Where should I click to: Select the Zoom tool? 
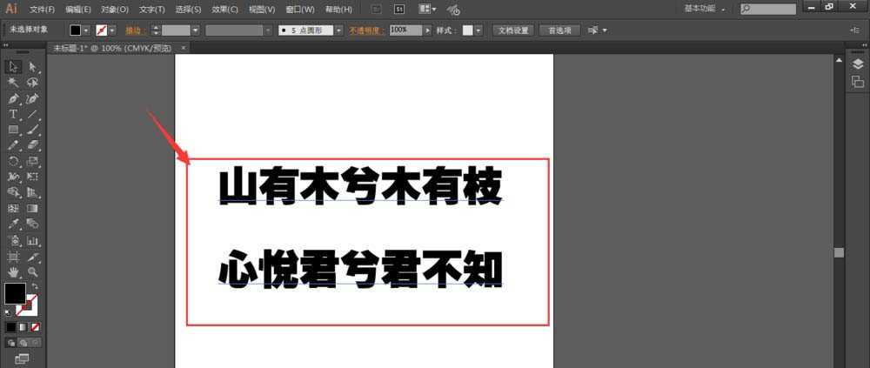(x=32, y=271)
